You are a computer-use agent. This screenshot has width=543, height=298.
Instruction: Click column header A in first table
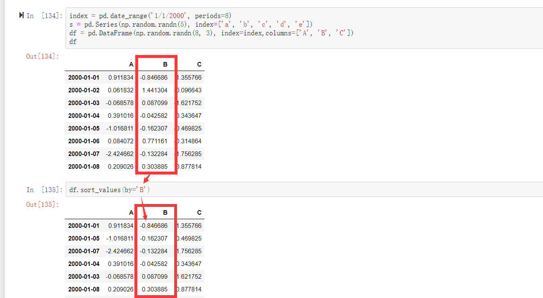tap(131, 64)
